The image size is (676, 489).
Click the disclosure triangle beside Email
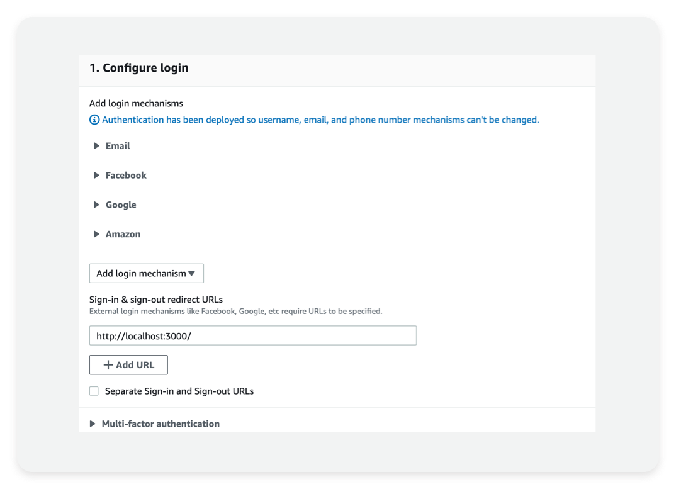(95, 146)
